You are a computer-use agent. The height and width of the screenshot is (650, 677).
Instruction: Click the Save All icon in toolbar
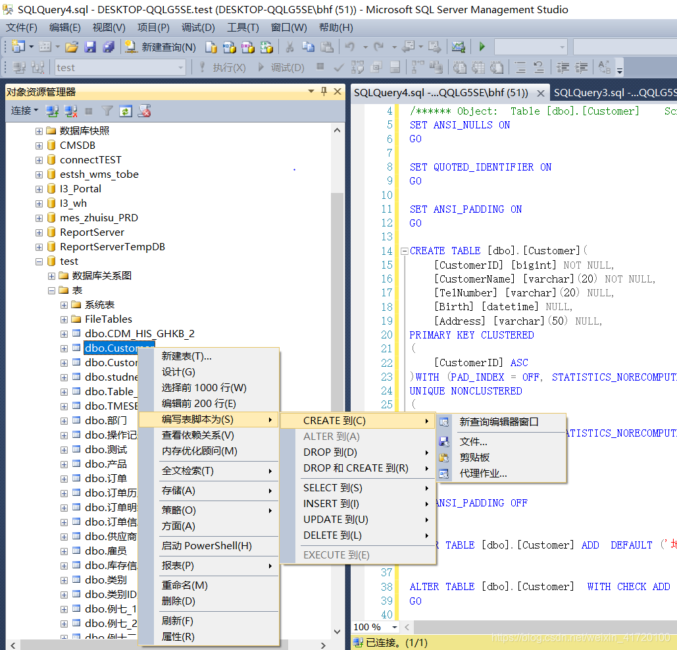[108, 47]
